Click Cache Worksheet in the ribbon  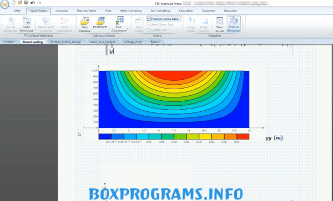[x=27, y=24]
